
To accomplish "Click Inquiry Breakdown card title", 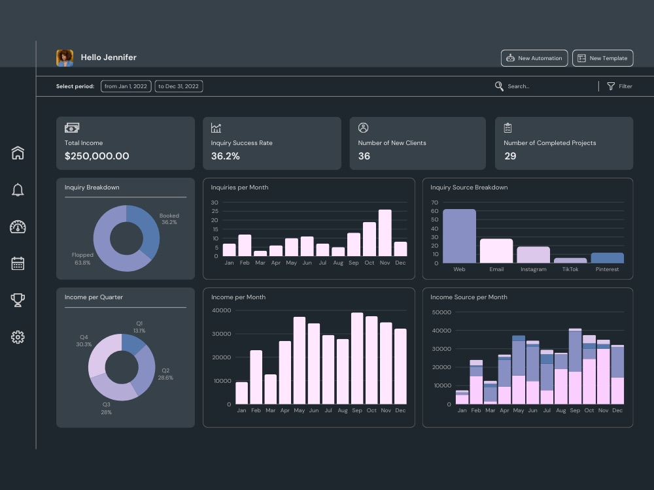I will 92,188.
